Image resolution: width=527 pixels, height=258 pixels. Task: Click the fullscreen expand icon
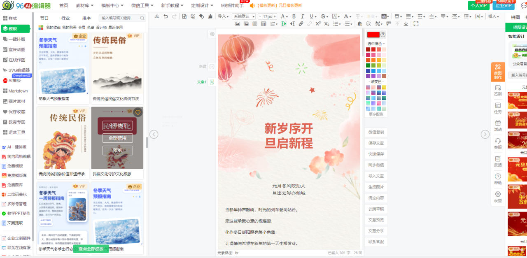click(x=416, y=24)
